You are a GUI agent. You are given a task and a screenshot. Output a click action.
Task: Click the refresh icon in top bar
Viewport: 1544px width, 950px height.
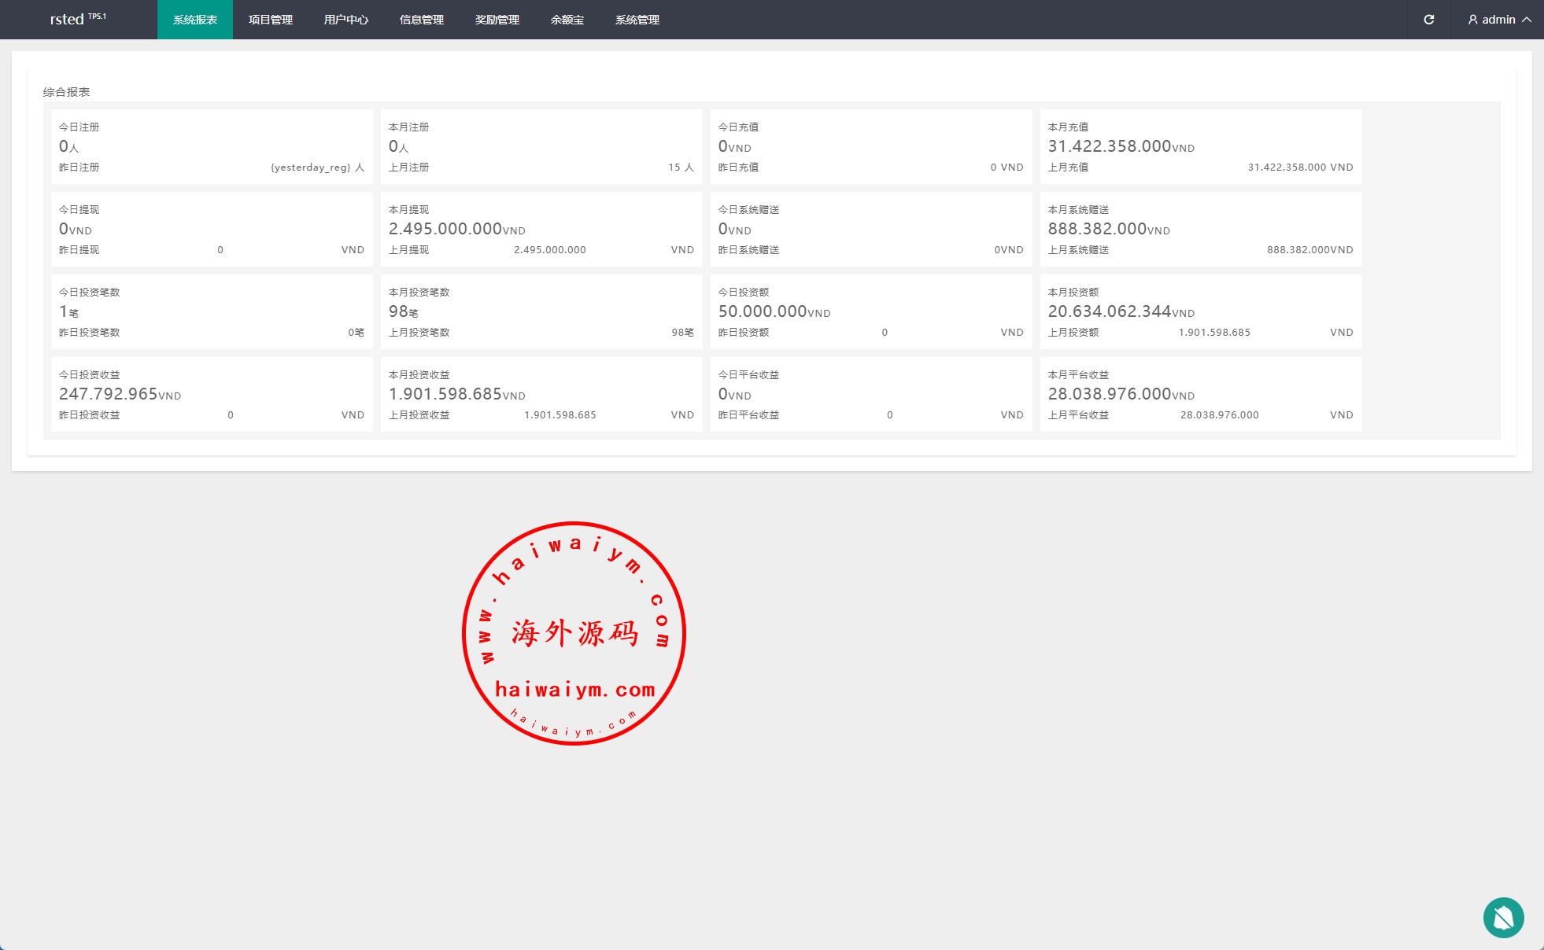pyautogui.click(x=1428, y=20)
